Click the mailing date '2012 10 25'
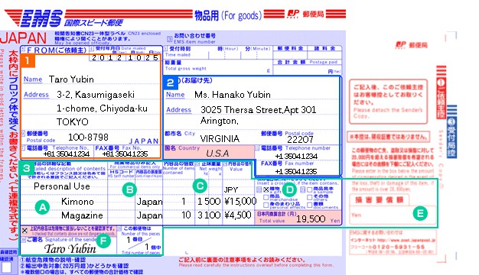 [125, 57]
